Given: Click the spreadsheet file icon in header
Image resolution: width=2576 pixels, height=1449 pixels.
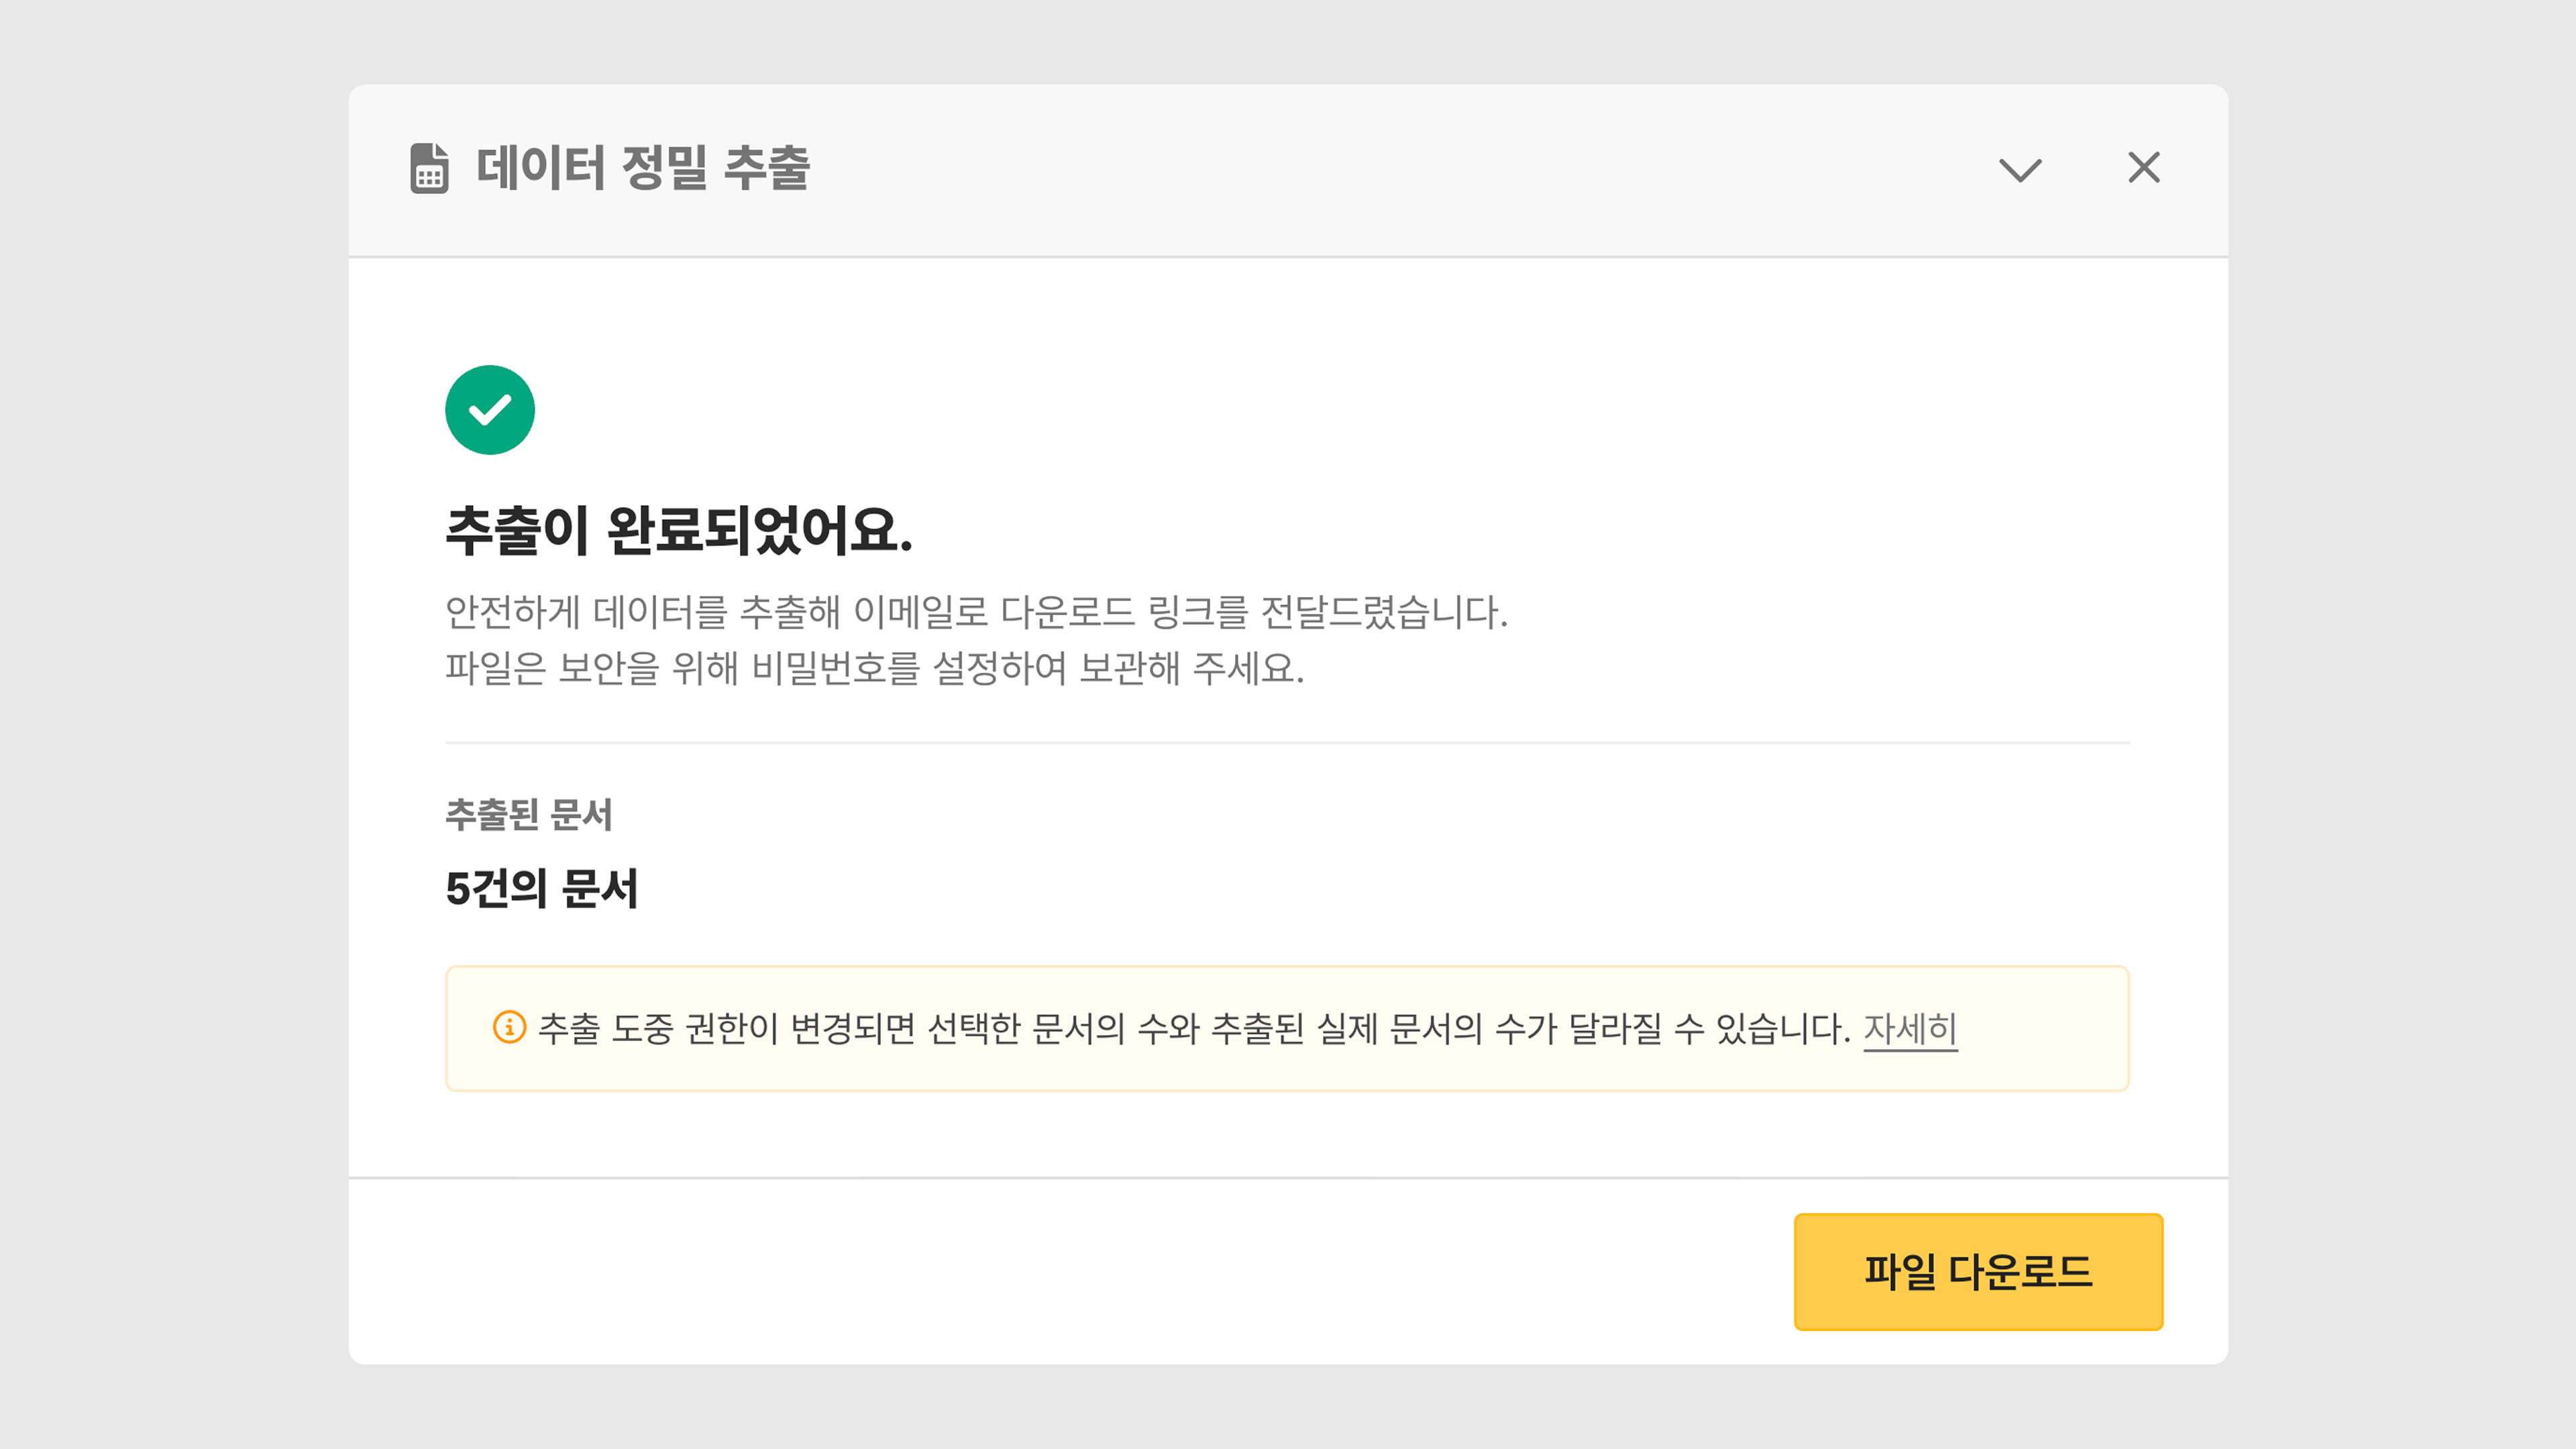Looking at the screenshot, I should pos(429,168).
